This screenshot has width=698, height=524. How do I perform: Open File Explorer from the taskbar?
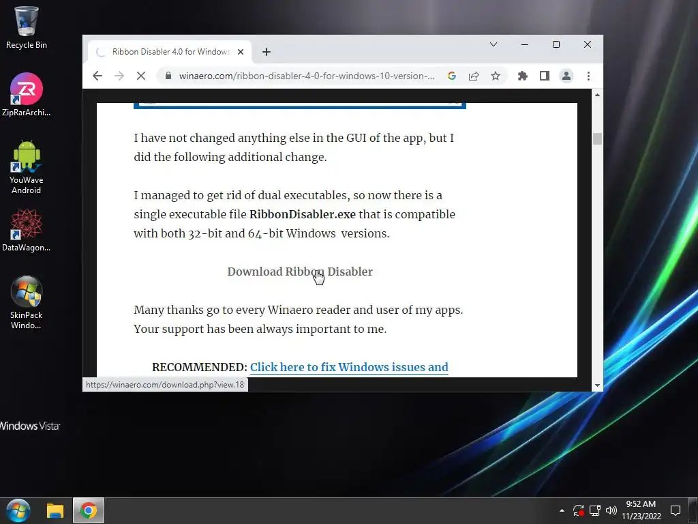[55, 510]
